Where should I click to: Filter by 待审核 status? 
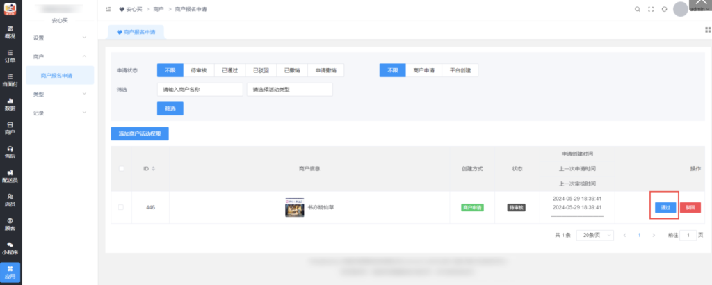(199, 70)
